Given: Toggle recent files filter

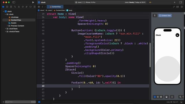Looking at the screenshot, I should [x=32, y=102].
